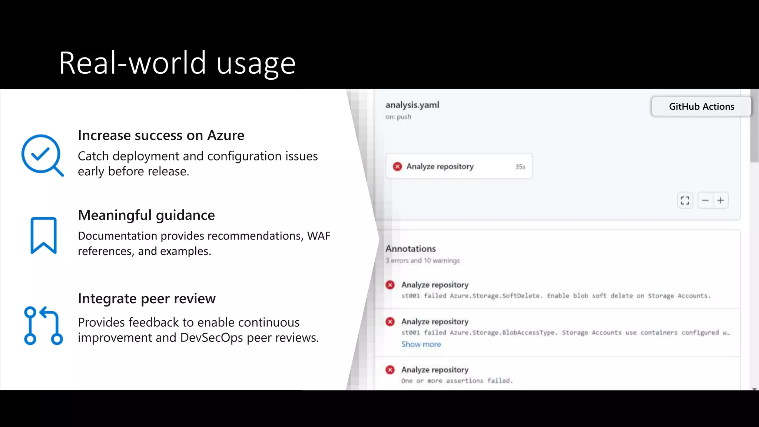Click red error icon in Analyze repository job card
Viewport: 759px width, 427px height.
tap(397, 166)
